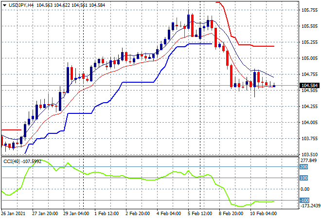
Task: Click the 0.00 level label in CCI panel
Action: [x=305, y=189]
